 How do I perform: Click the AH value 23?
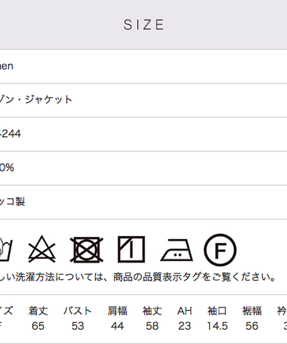coord(185,326)
